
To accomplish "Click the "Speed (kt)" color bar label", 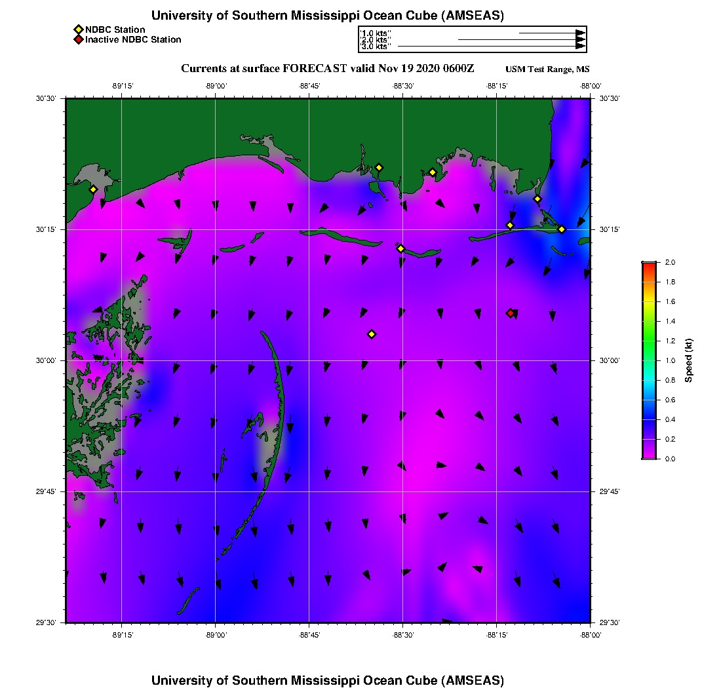I will 689,361.
